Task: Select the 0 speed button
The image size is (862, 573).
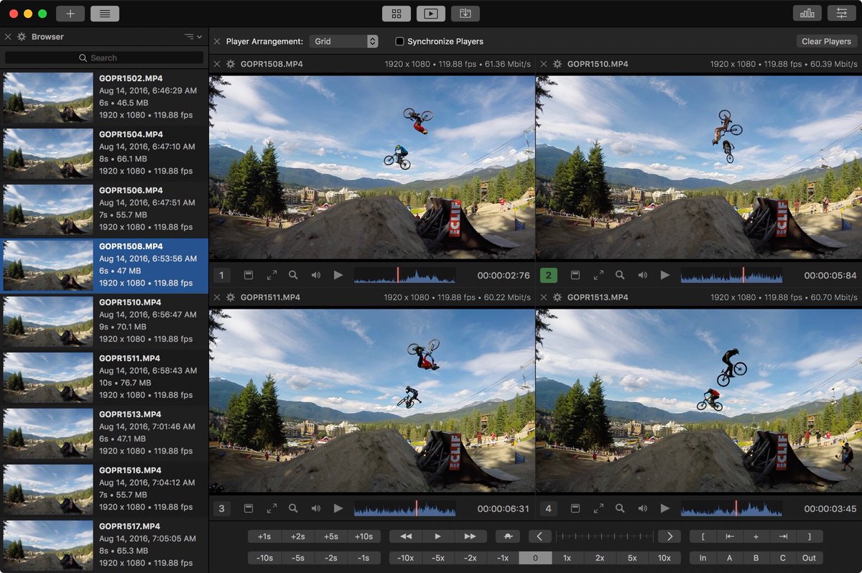Action: 535,558
